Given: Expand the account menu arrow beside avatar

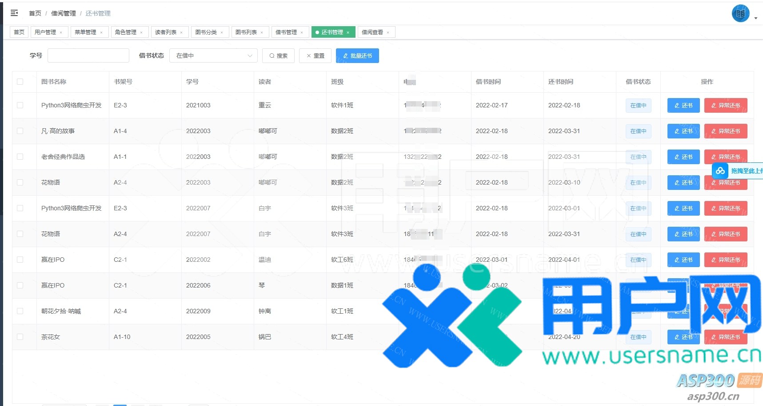Looking at the screenshot, I should click(x=756, y=18).
